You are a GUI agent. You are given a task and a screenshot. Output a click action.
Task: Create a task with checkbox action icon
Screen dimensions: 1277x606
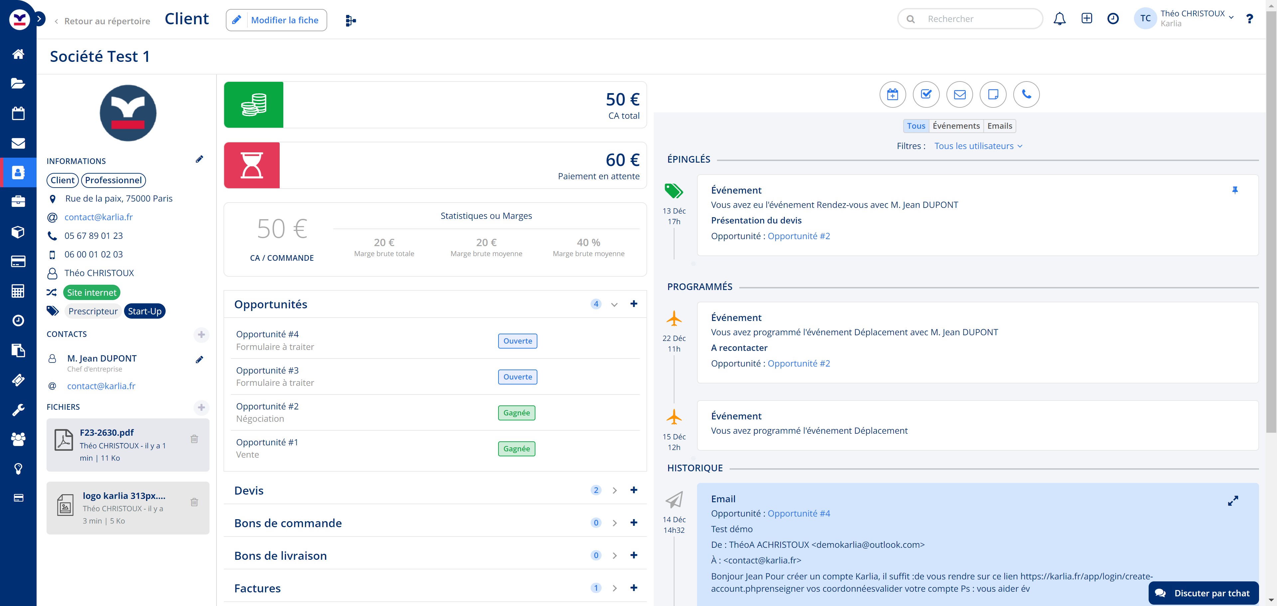click(926, 94)
